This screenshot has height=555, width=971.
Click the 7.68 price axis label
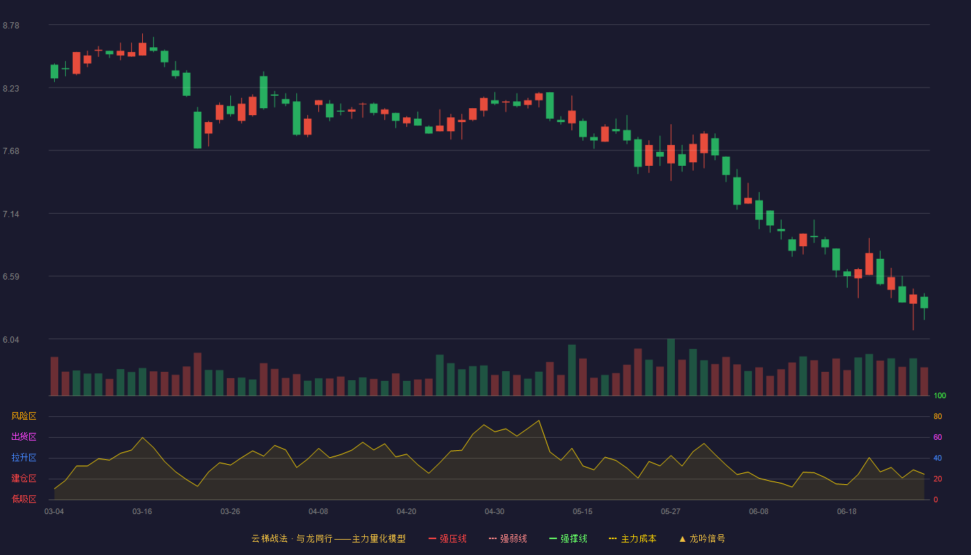point(11,151)
